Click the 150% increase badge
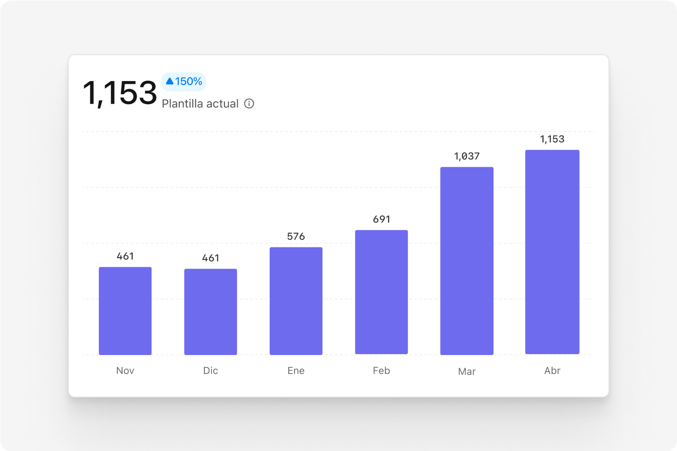This screenshot has height=451, width=677. [x=184, y=82]
